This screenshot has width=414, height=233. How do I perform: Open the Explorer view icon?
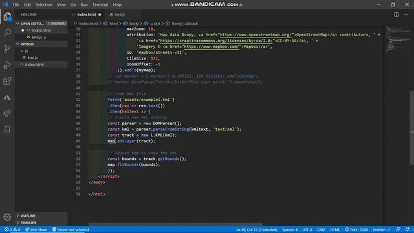[7, 16]
